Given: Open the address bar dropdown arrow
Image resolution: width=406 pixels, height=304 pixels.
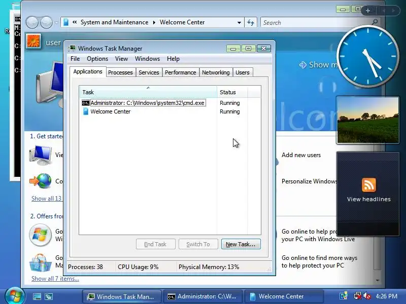Looking at the screenshot, I should pyautogui.click(x=239, y=22).
